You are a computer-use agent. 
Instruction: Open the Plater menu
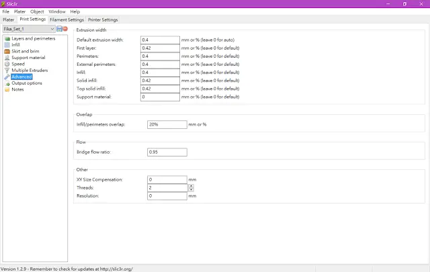click(20, 11)
